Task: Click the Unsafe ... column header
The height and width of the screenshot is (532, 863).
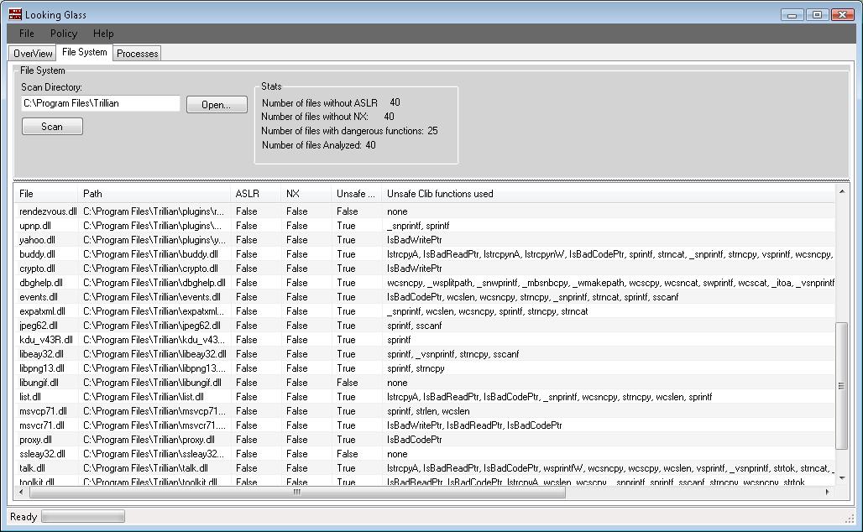Action: click(x=357, y=194)
